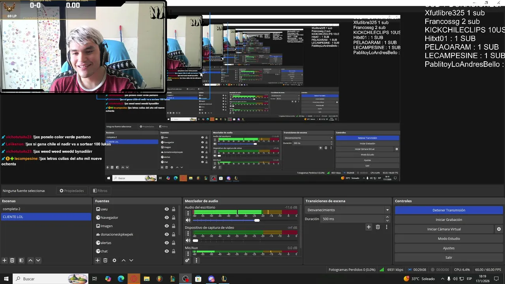Remove transition using Transiciones trash icon
505x284 pixels.
[378, 227]
